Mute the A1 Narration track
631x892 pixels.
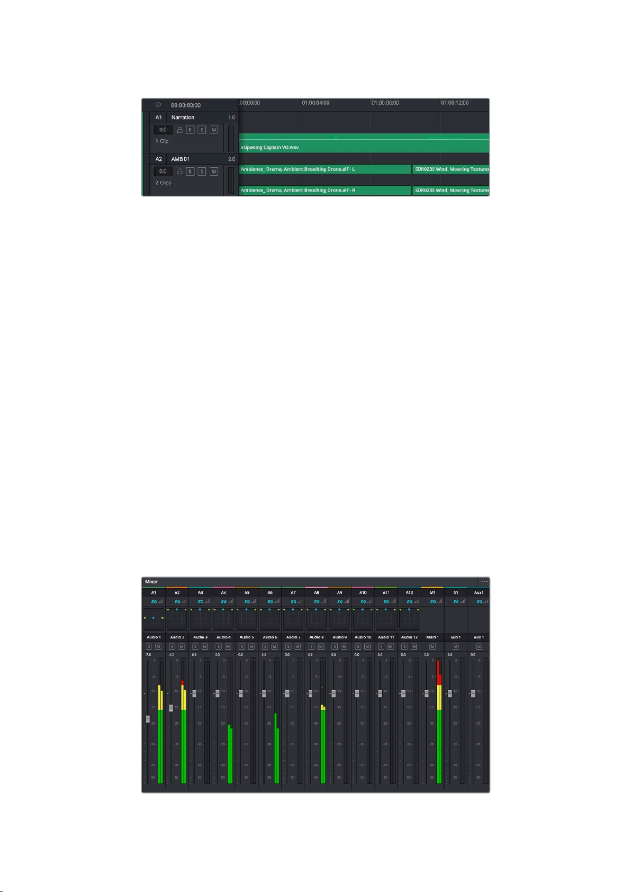[x=214, y=130]
